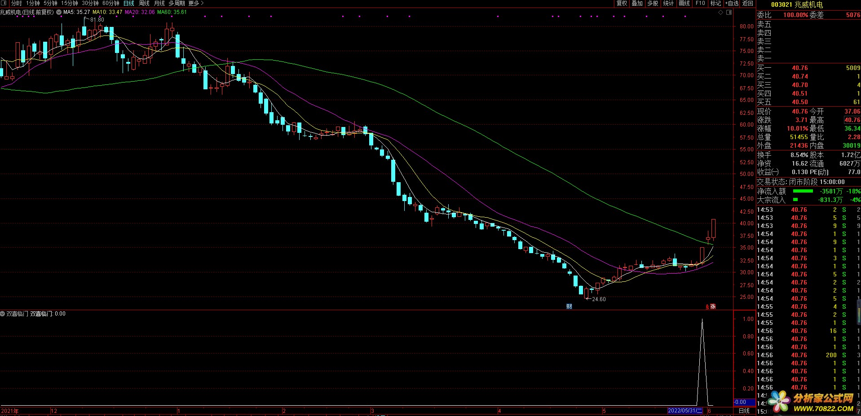Click the red S signal marker
861x416 pixels.
pyautogui.click(x=707, y=307)
